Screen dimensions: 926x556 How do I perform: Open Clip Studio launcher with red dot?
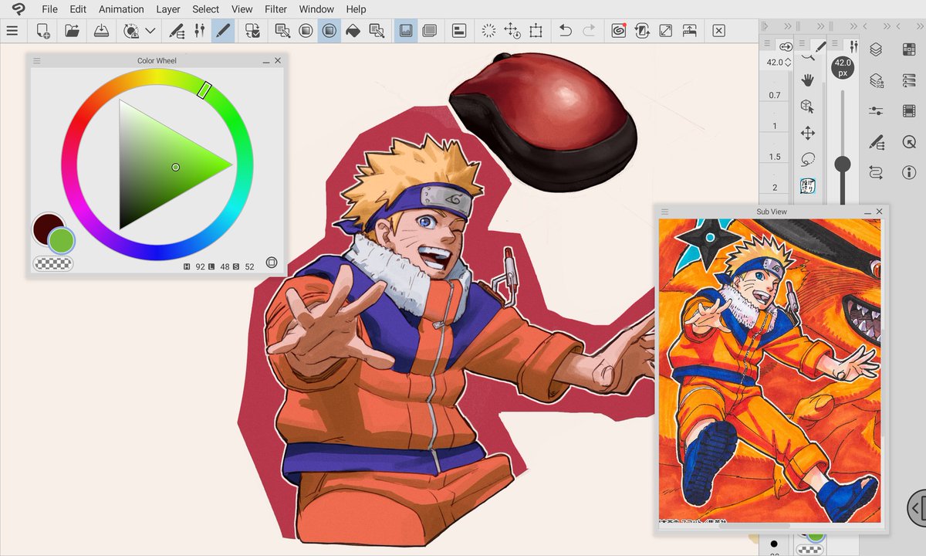pyautogui.click(x=618, y=31)
